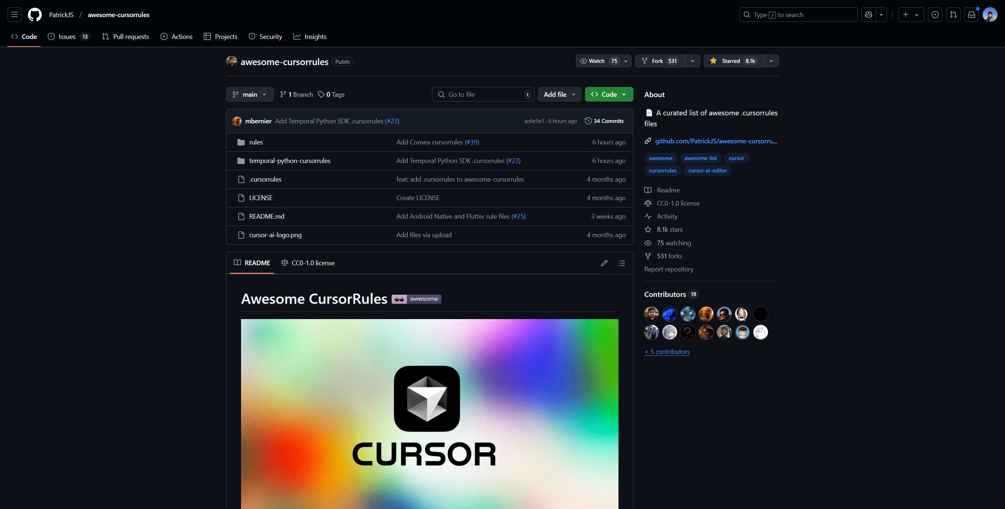Viewport: 1005px width, 509px height.
Task: Open the Security tab
Action: pos(265,37)
